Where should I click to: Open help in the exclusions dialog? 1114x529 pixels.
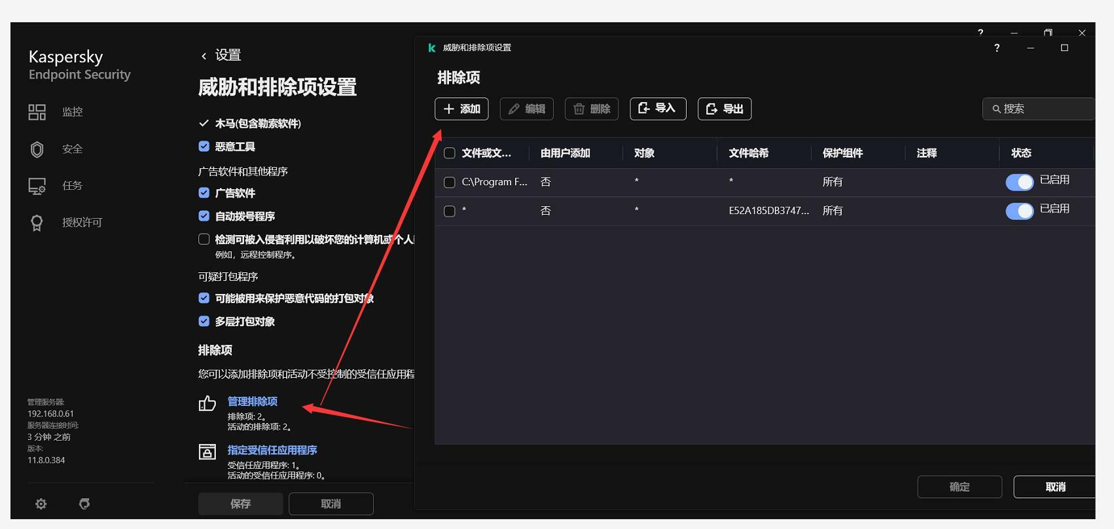[x=997, y=48]
